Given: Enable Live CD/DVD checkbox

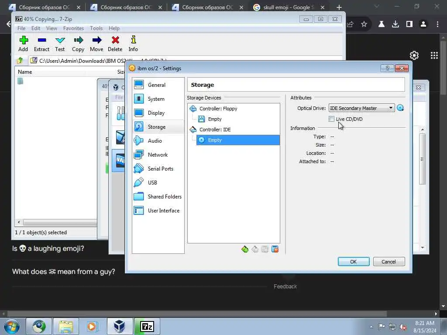Looking at the screenshot, I should pos(331,119).
